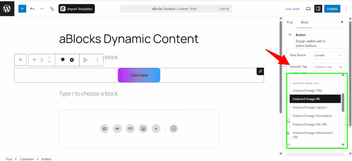Click the Save draft link
The image size is (352, 161).
click(292, 9)
